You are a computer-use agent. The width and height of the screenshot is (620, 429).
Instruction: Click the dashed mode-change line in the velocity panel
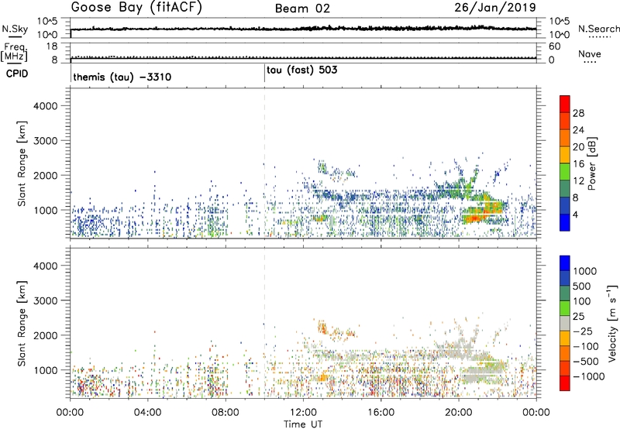264,323
